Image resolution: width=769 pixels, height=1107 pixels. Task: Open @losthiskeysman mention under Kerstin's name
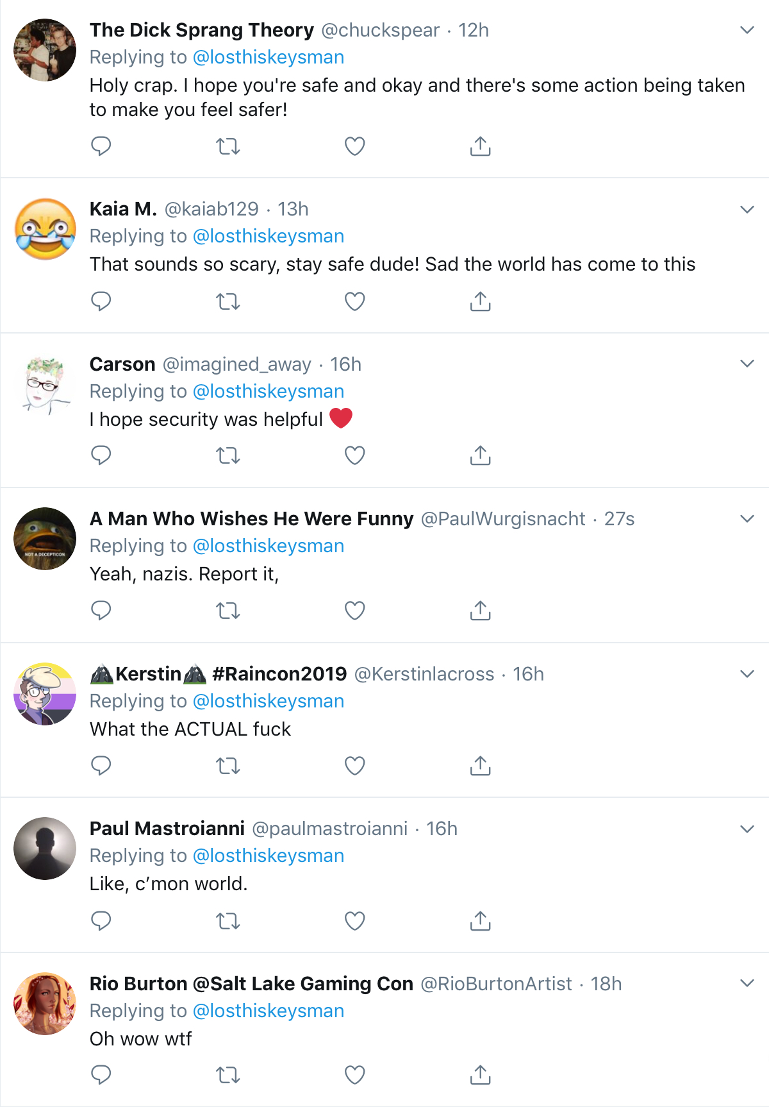(269, 701)
